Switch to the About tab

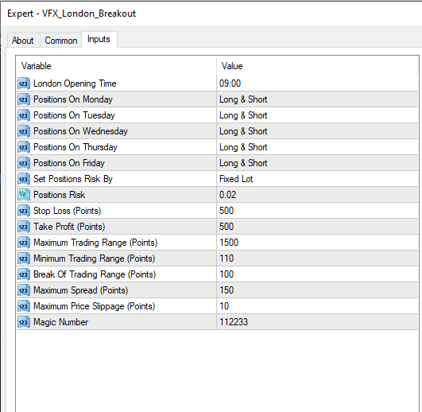[x=23, y=41]
